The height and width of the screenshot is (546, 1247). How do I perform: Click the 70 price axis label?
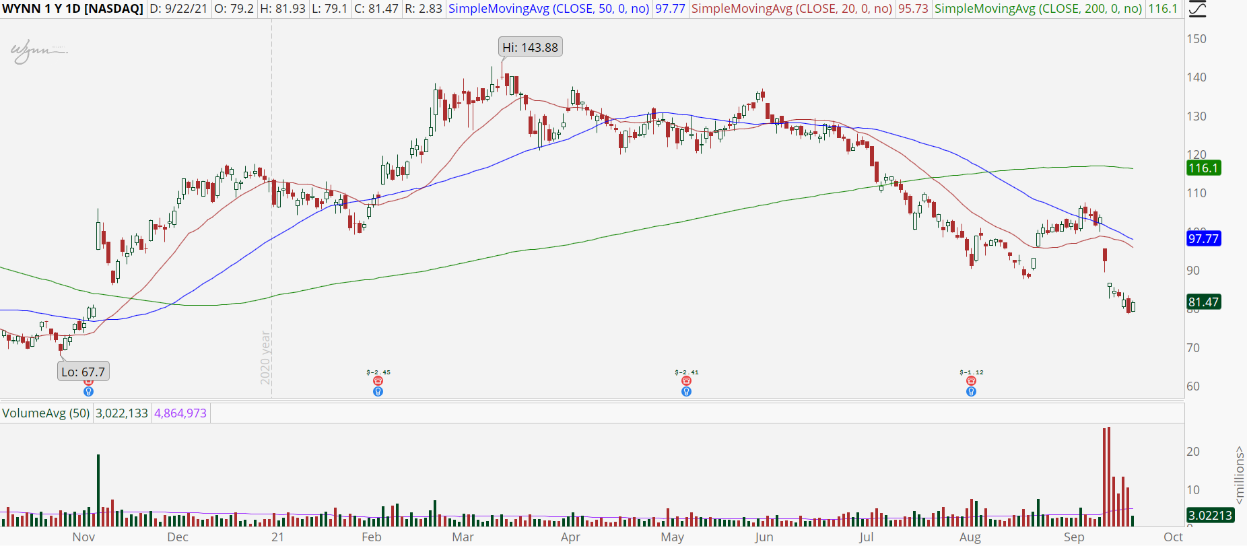click(1193, 347)
